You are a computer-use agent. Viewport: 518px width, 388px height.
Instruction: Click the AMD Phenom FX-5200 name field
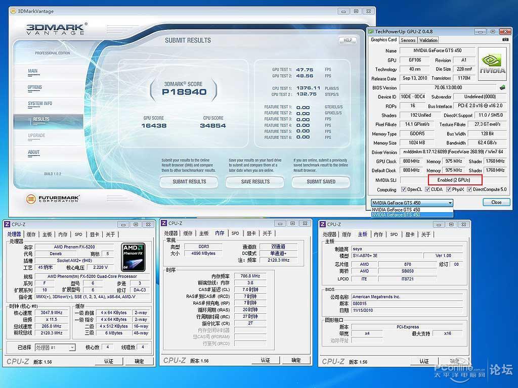point(74,247)
